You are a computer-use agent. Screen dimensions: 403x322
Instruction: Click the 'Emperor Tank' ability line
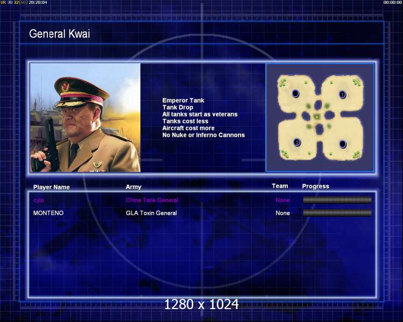(x=183, y=100)
